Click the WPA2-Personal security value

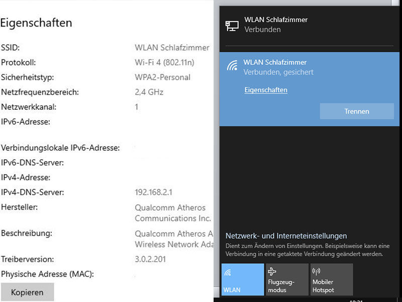pos(162,78)
